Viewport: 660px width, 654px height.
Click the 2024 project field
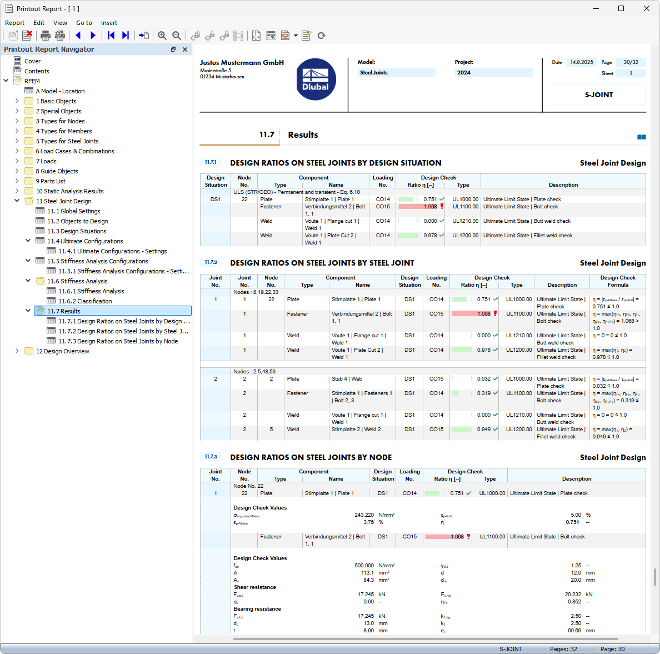click(494, 72)
